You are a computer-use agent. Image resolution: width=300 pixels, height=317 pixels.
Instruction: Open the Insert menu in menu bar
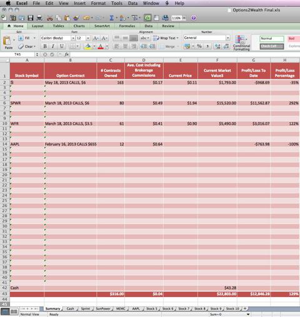[x=79, y=3]
